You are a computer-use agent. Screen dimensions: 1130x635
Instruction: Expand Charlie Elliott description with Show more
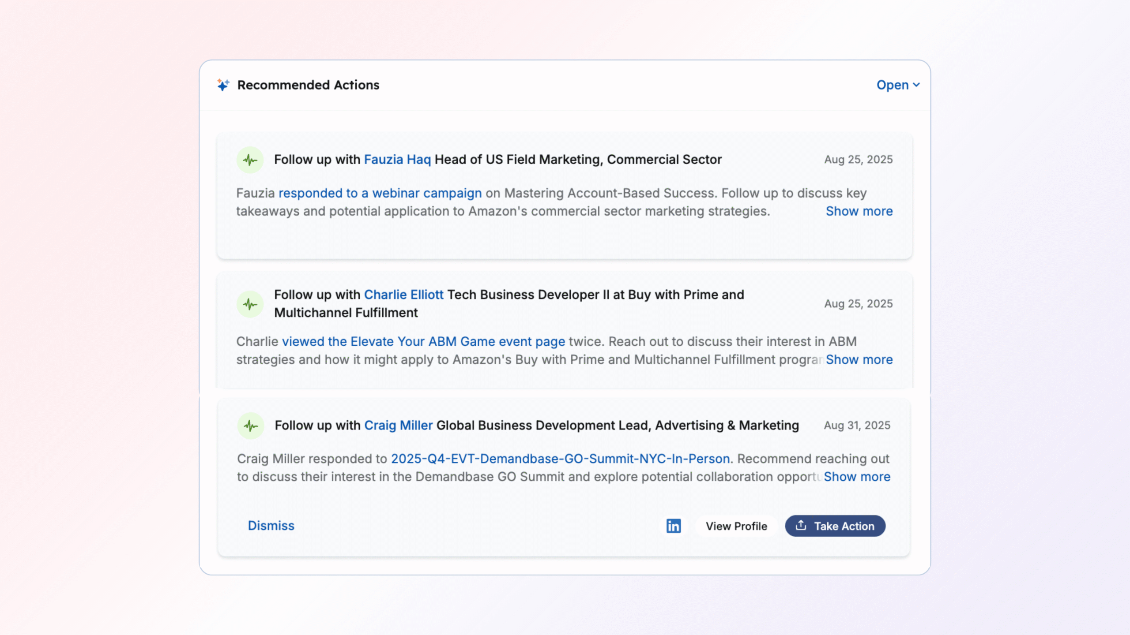(x=859, y=359)
